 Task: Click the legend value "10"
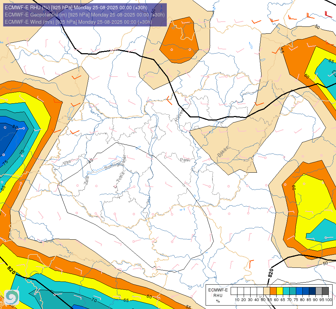[x=237, y=300]
